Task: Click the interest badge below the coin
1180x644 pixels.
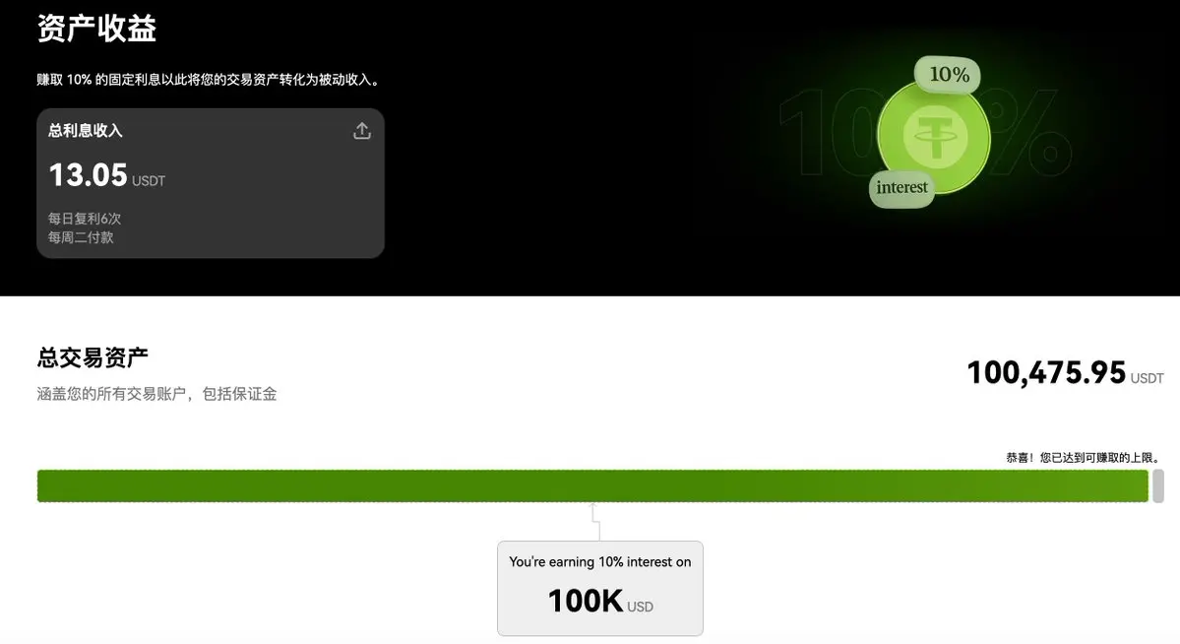Action: pos(901,187)
